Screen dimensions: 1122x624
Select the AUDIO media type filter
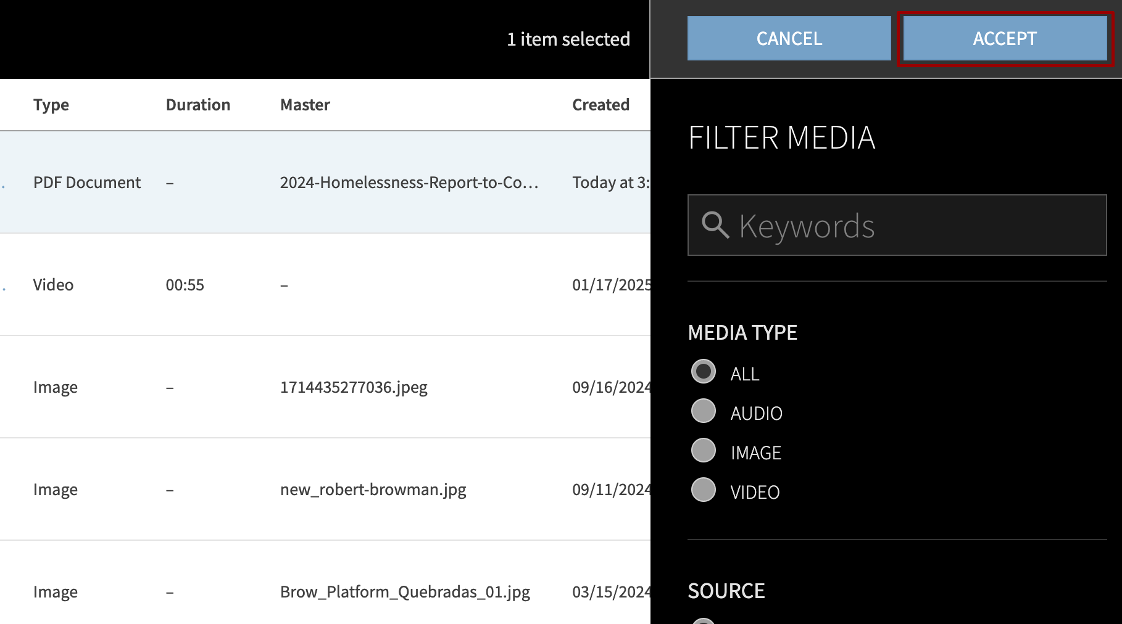[703, 412]
